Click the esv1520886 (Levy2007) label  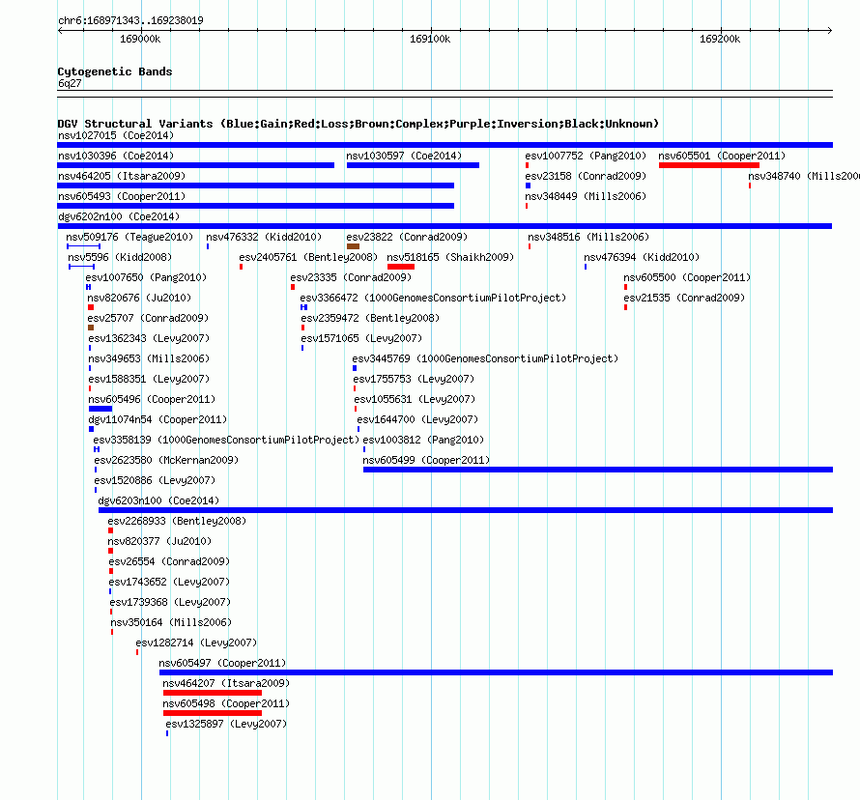point(156,480)
